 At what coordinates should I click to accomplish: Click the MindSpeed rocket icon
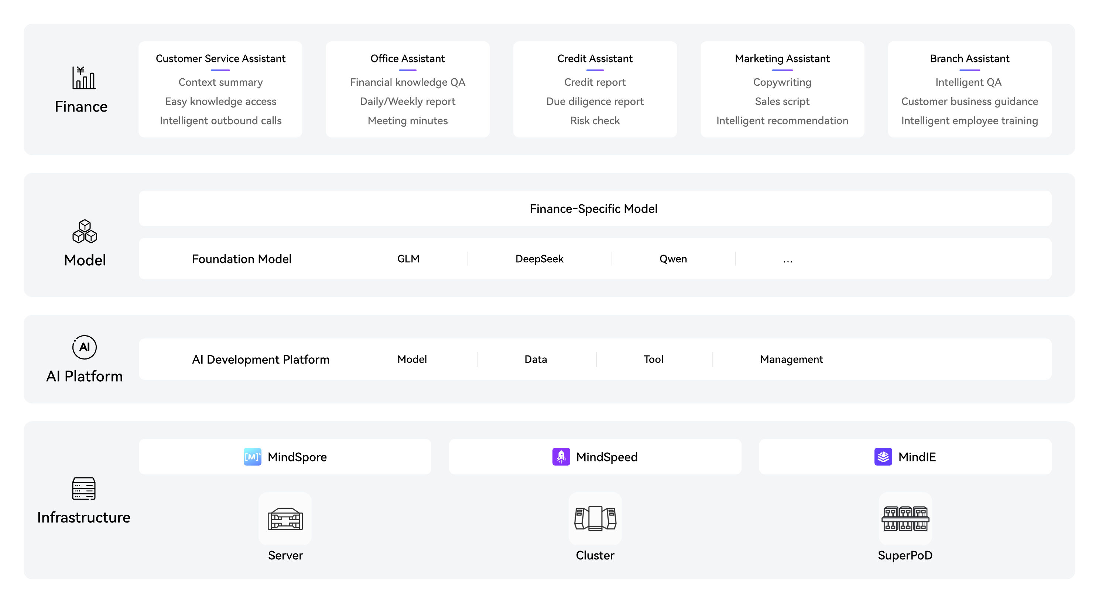(561, 457)
